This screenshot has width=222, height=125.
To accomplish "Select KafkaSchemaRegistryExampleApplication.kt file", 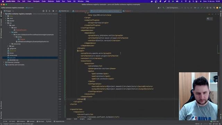I will pyautogui.click(x=32, y=42).
